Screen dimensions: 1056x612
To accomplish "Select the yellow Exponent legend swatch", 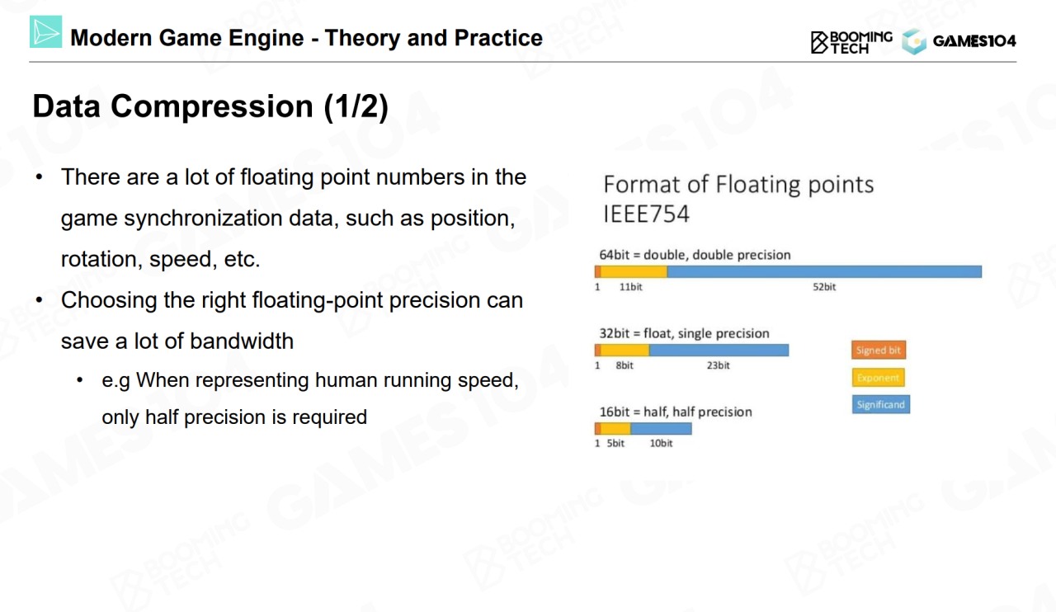I will click(x=878, y=378).
